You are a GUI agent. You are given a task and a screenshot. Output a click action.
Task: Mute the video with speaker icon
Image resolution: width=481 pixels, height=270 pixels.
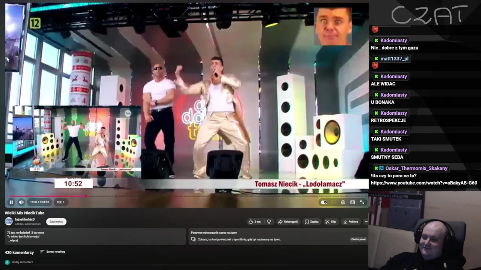21,202
